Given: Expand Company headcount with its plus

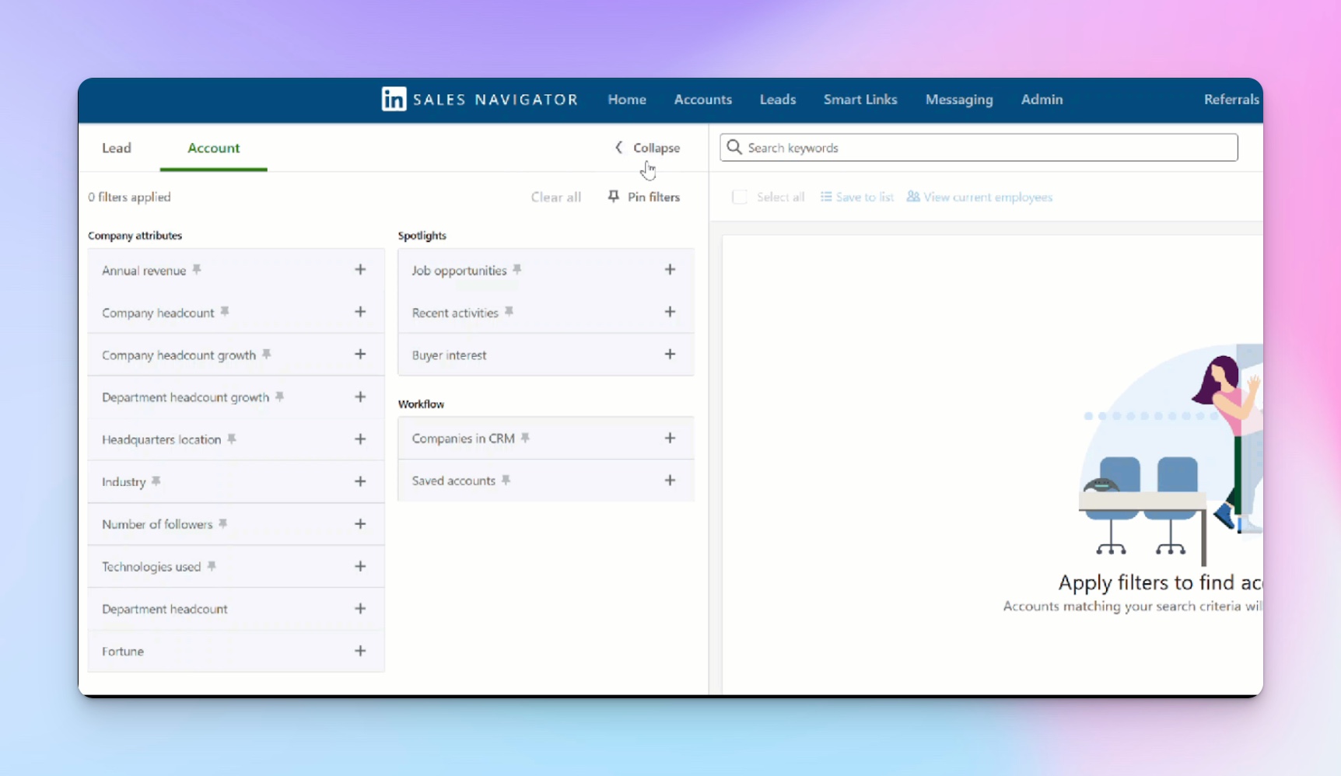Looking at the screenshot, I should coord(360,311).
